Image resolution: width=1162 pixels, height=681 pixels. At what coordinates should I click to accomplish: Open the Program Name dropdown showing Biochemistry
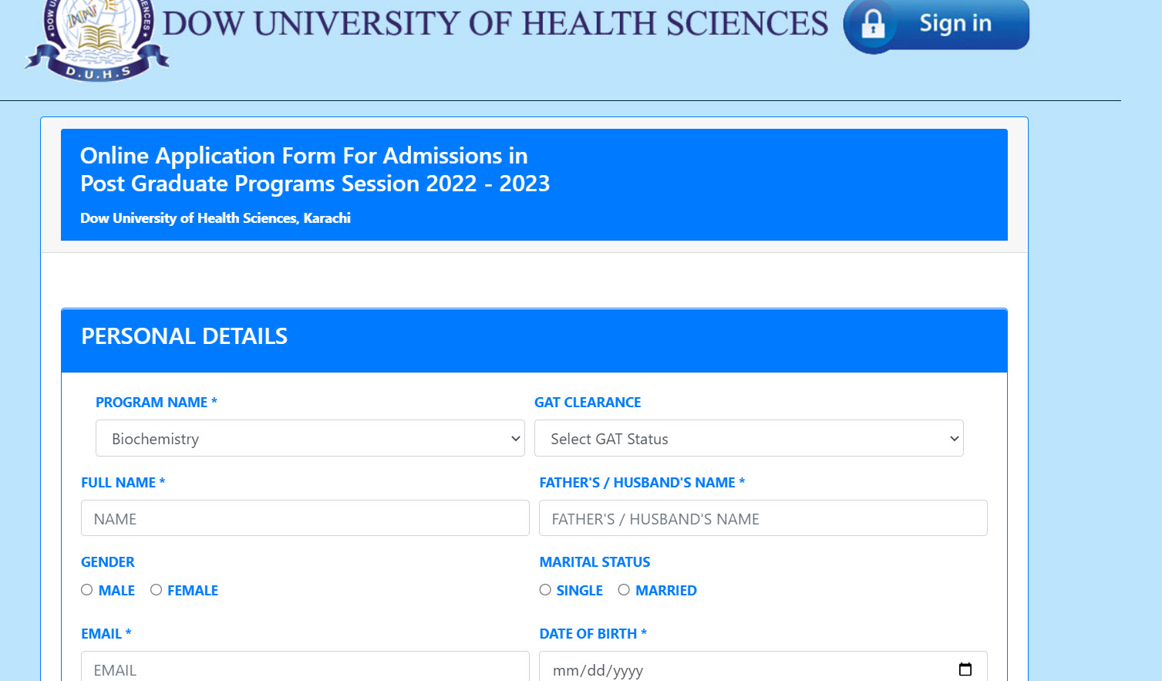tap(309, 438)
